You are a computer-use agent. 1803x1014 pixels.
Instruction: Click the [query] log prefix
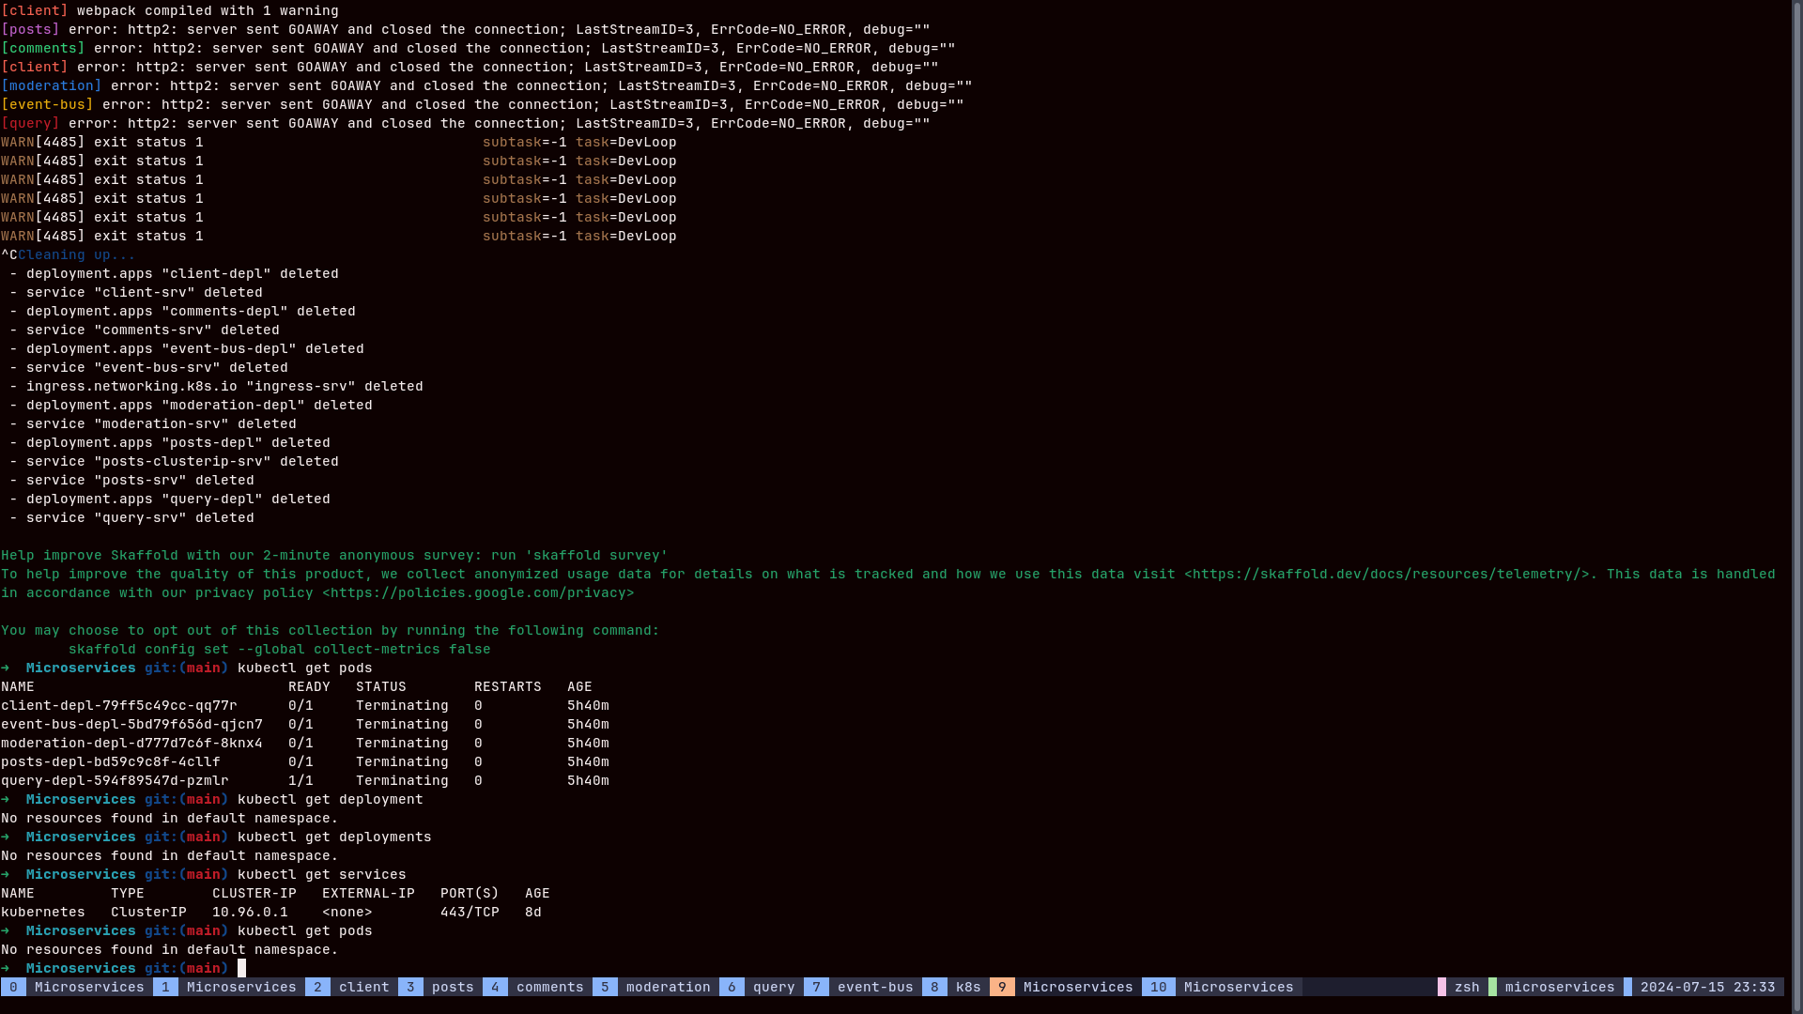click(30, 123)
